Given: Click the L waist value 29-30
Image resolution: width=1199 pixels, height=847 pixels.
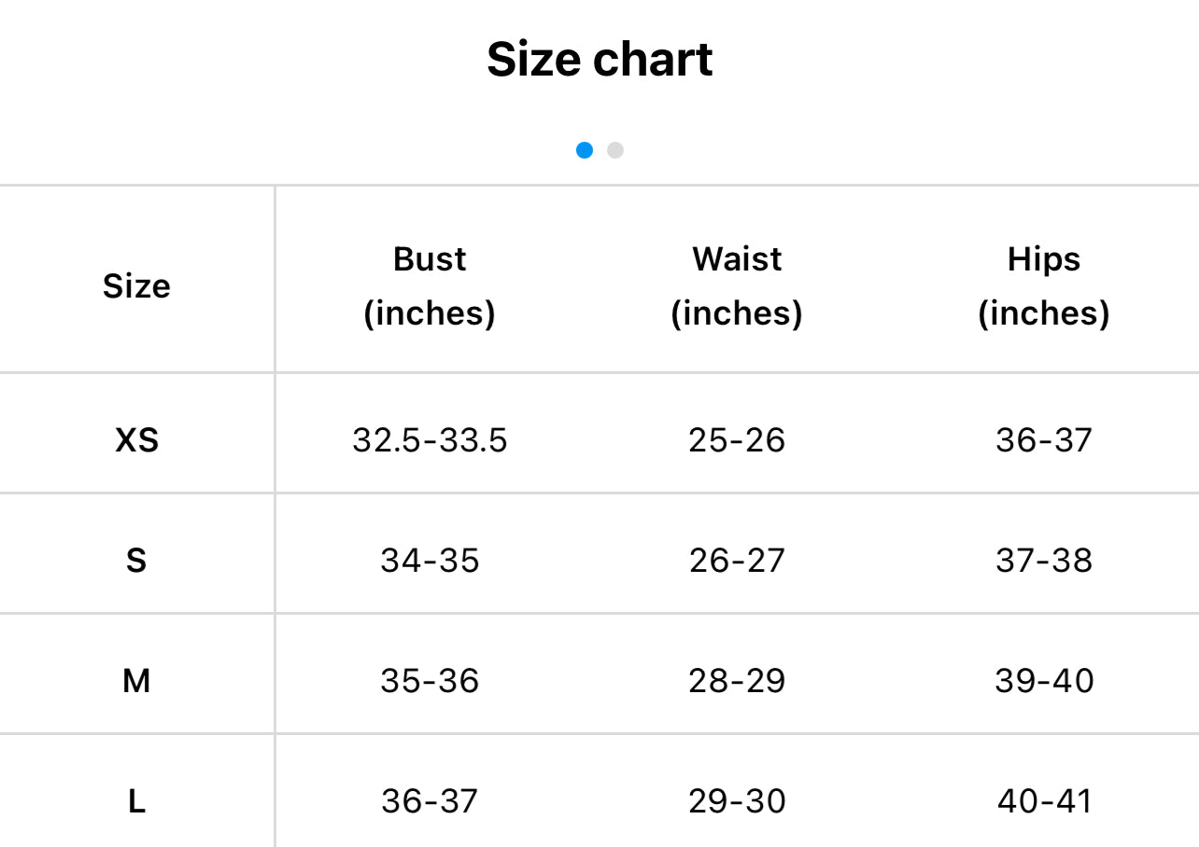Looking at the screenshot, I should click(737, 801).
